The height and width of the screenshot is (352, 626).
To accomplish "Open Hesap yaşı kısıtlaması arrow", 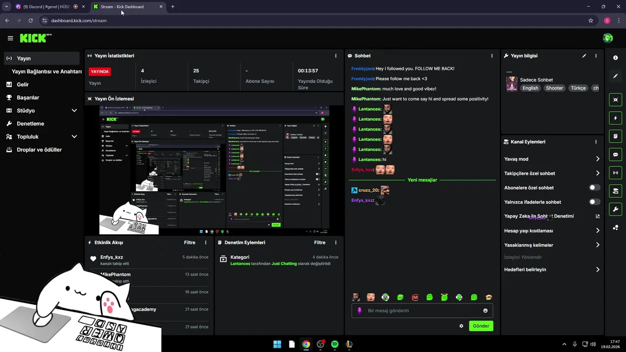I will pyautogui.click(x=598, y=231).
